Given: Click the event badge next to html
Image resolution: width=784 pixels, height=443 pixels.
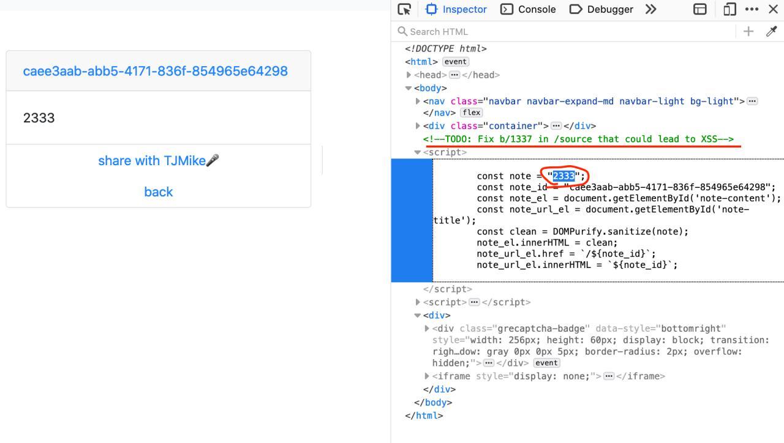Looking at the screenshot, I should click(x=456, y=62).
